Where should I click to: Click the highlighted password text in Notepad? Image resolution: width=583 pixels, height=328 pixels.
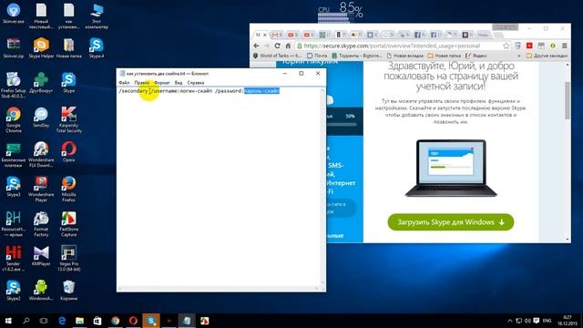261,91
